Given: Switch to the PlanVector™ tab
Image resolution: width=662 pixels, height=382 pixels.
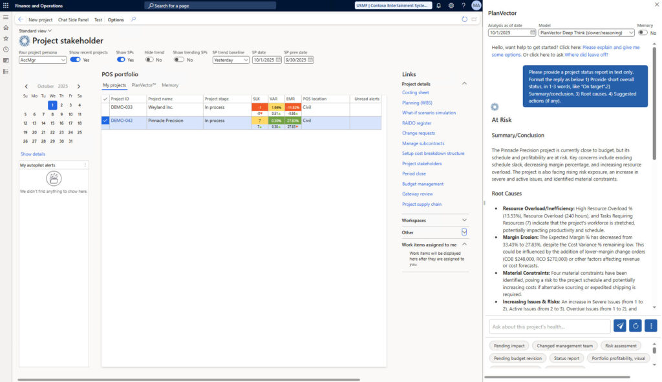Looking at the screenshot, I should click(x=143, y=85).
